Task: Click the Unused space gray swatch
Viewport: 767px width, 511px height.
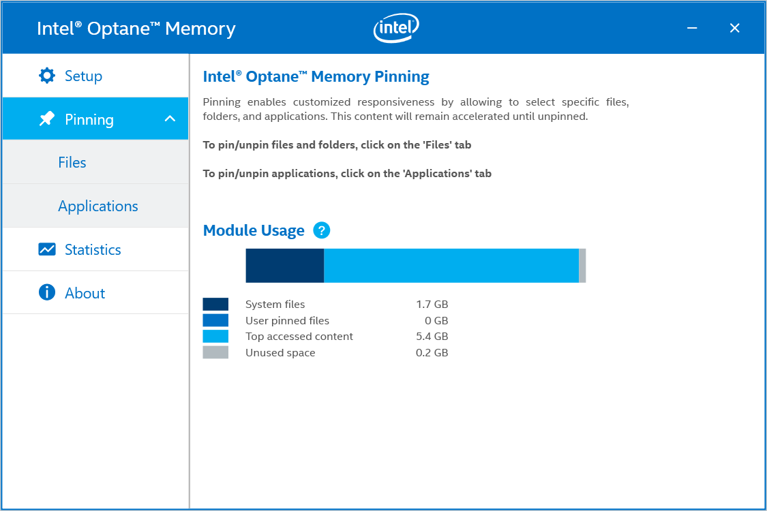Action: pyautogui.click(x=215, y=352)
